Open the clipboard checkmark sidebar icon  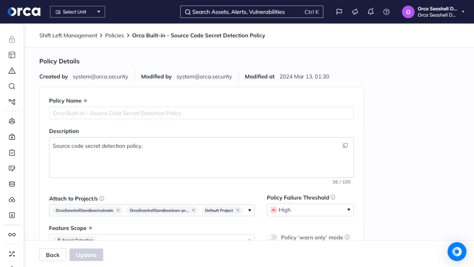[x=12, y=153]
